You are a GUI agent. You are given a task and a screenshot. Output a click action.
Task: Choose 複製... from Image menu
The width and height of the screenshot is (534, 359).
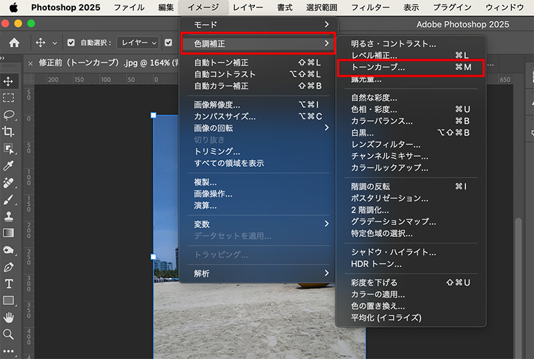click(x=258, y=182)
